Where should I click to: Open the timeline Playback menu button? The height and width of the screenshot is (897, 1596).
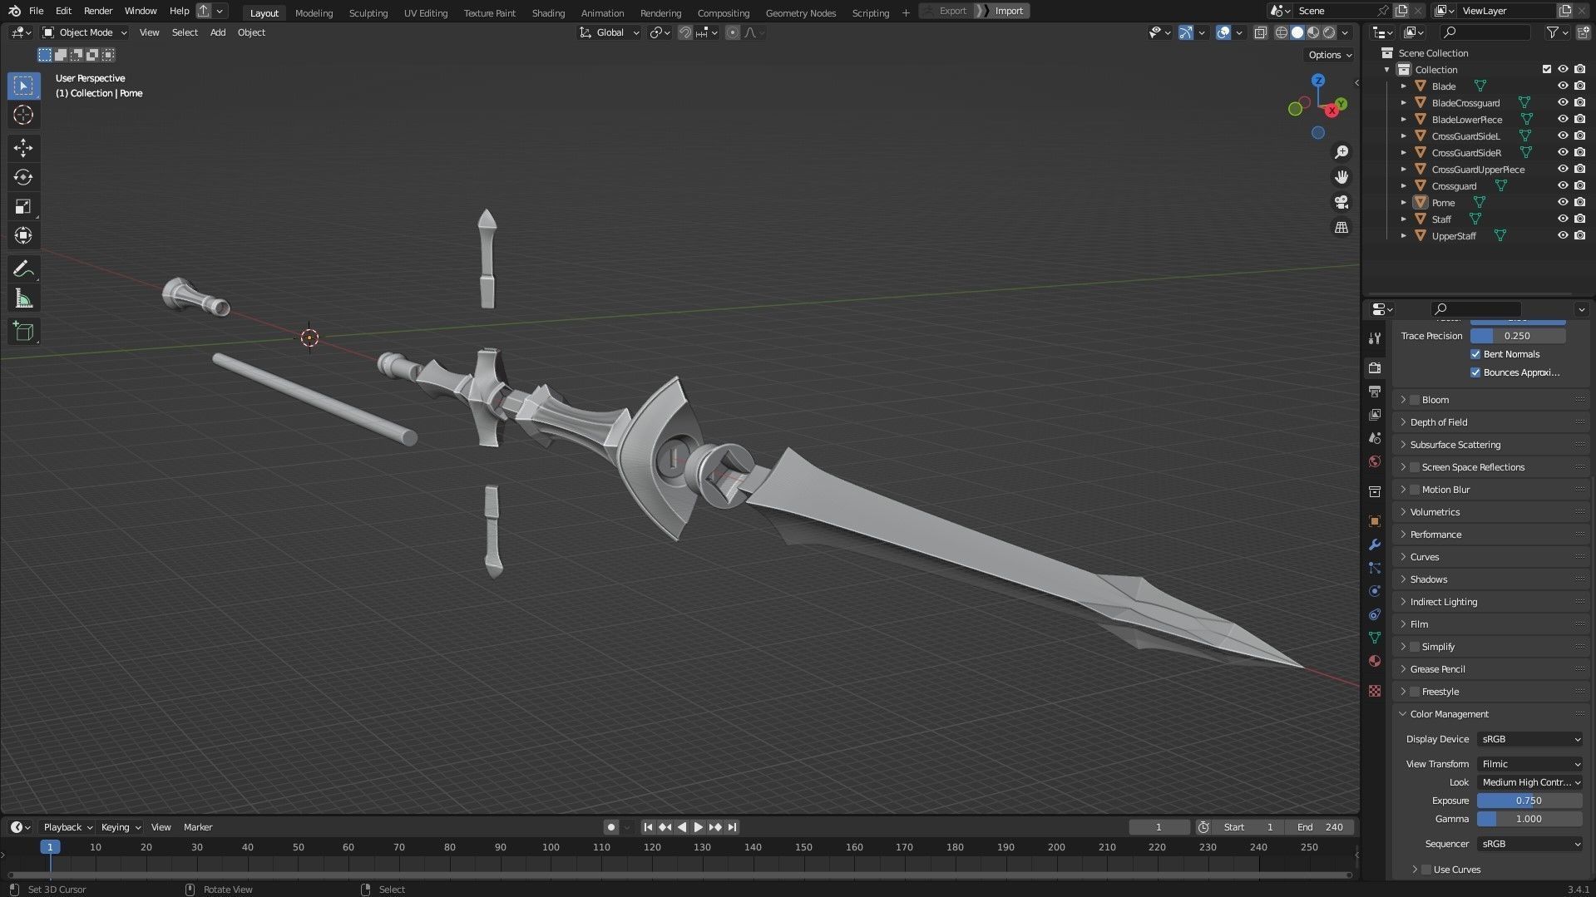point(67,827)
